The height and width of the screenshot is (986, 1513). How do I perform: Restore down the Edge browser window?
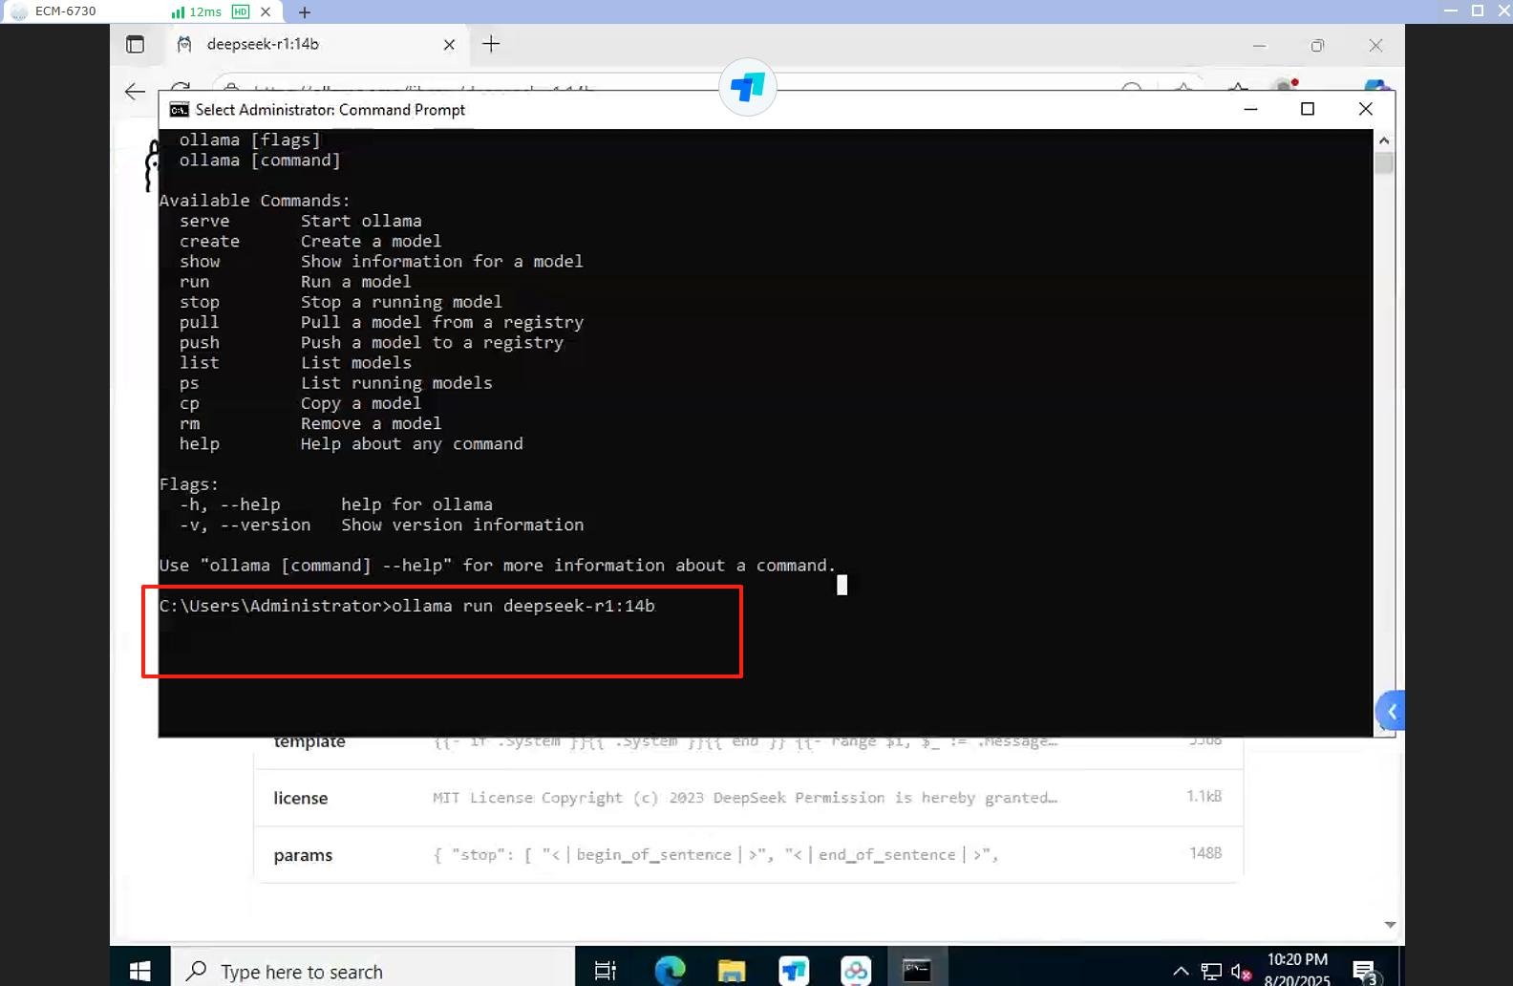pyautogui.click(x=1317, y=45)
